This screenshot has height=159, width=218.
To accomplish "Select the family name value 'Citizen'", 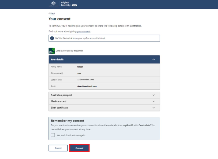I will (x=80, y=67).
